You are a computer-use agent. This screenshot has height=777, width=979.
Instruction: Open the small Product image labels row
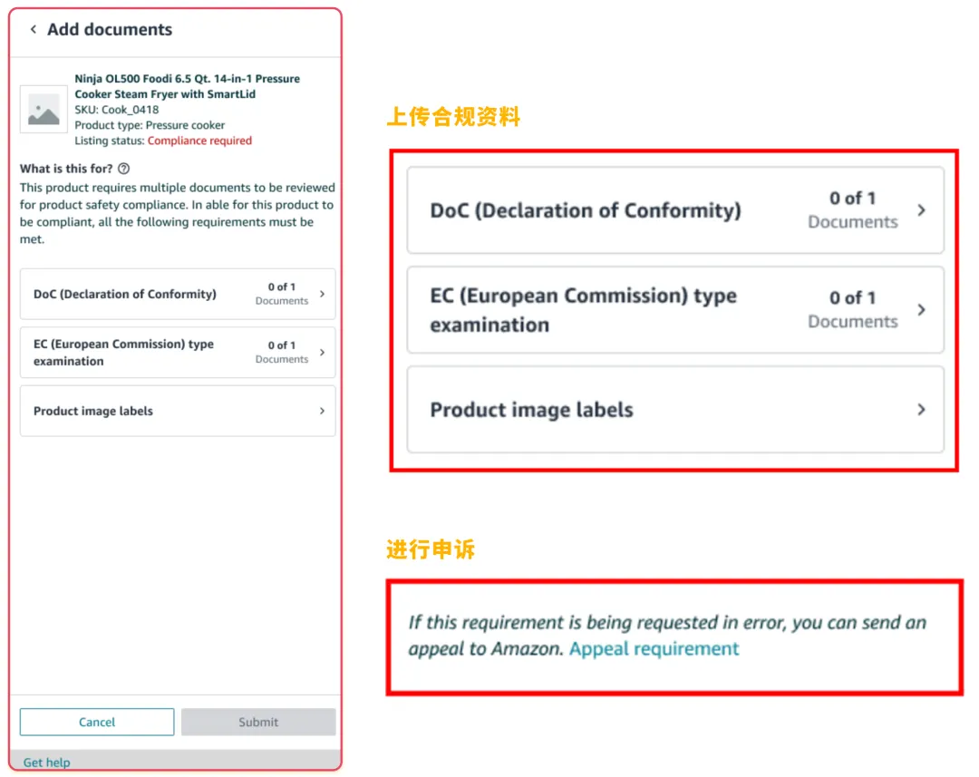[x=178, y=411]
